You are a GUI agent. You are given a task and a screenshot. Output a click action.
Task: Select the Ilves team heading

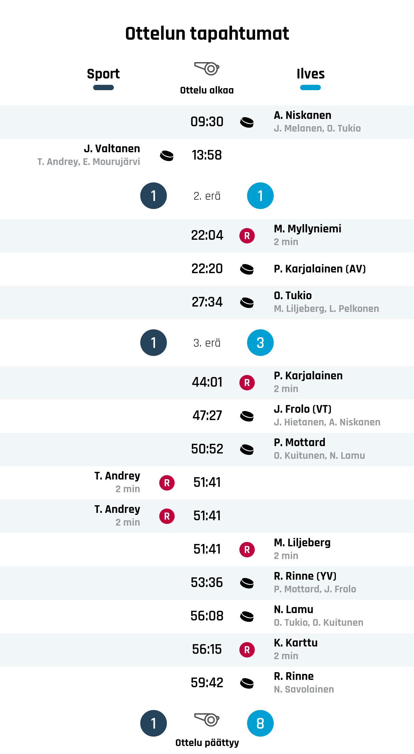(x=310, y=74)
